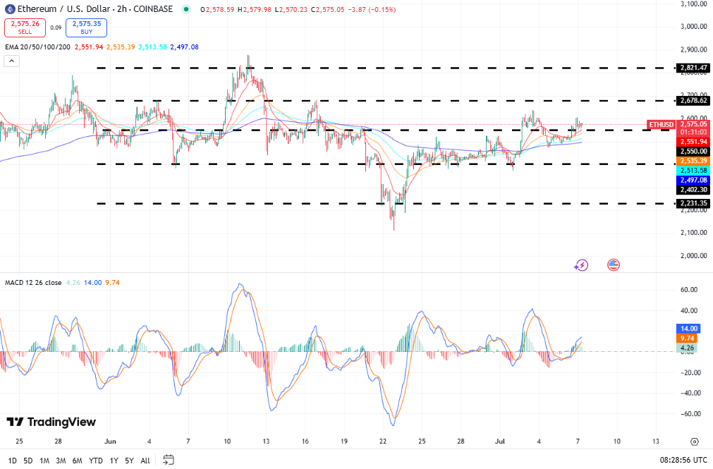Viewport: 713px width, 469px height.
Task: Click the ETHUSD last price tag
Action: click(661, 124)
